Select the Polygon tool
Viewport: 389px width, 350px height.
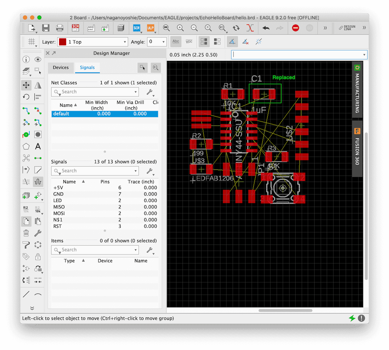tap(26, 146)
